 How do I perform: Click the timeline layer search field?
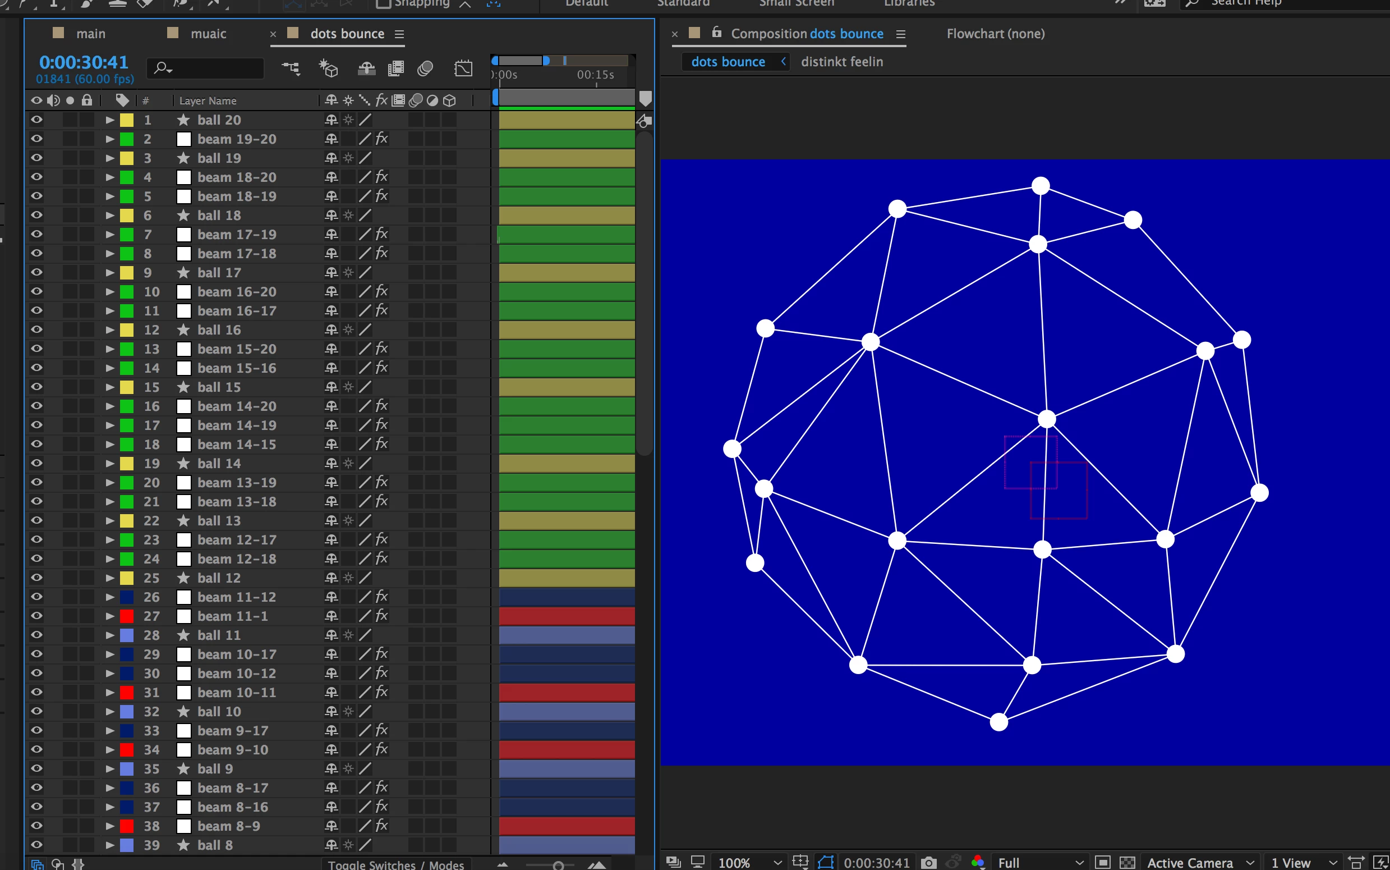coord(213,68)
